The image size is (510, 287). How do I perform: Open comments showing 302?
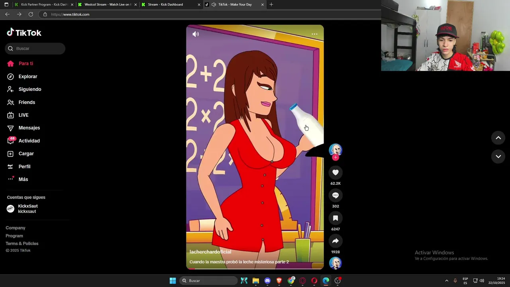click(x=335, y=195)
